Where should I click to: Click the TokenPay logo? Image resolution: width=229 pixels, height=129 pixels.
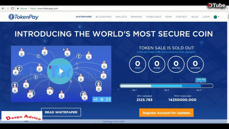tap(23, 17)
